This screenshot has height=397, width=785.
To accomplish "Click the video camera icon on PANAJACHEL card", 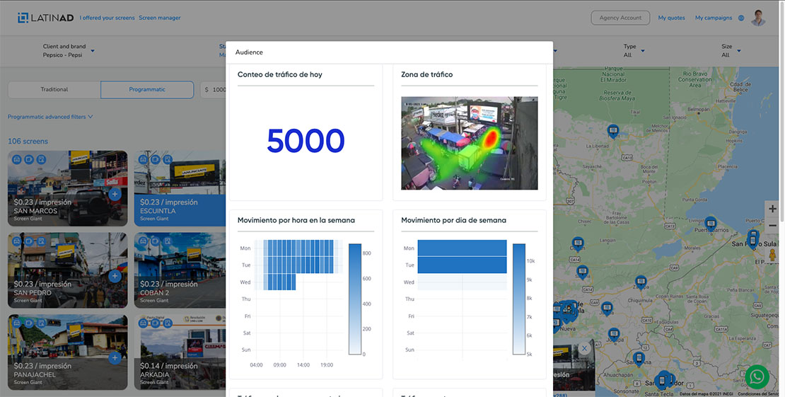I will [x=29, y=323].
